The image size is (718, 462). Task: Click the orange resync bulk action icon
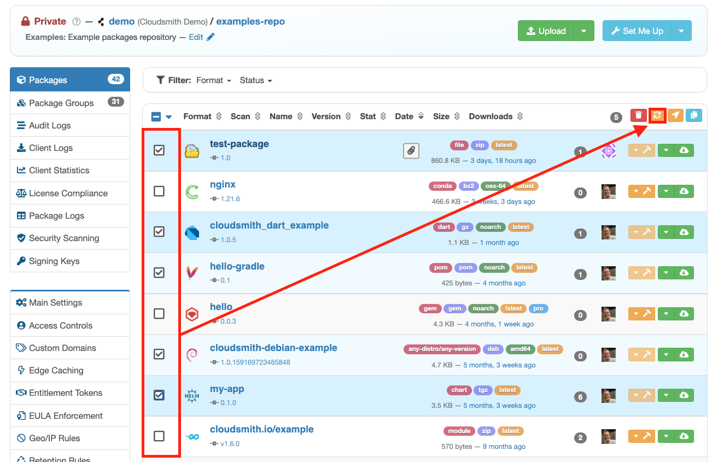coord(657,115)
